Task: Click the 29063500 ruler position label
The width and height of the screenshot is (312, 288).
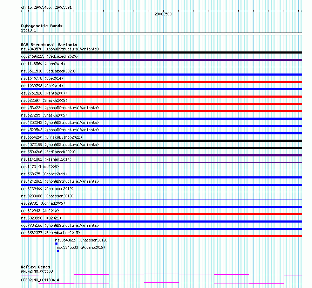Action: point(163,14)
